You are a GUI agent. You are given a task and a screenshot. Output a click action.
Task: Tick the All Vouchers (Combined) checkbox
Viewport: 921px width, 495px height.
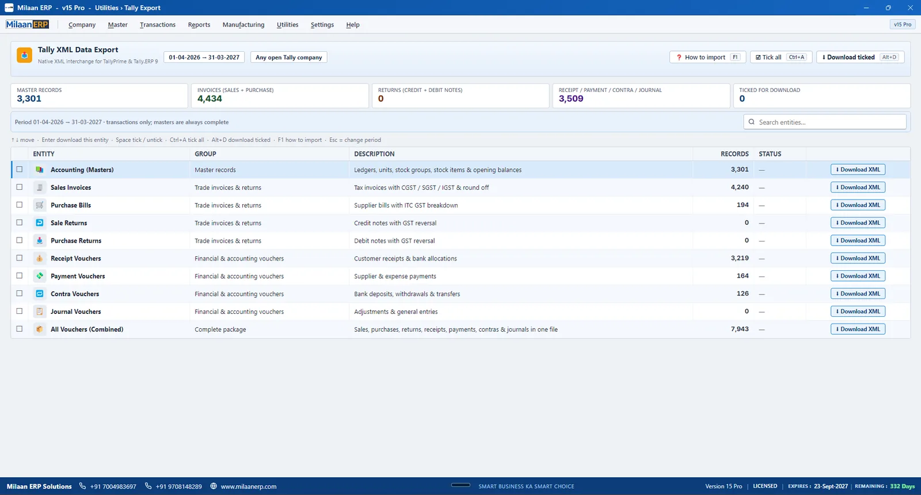pos(20,329)
